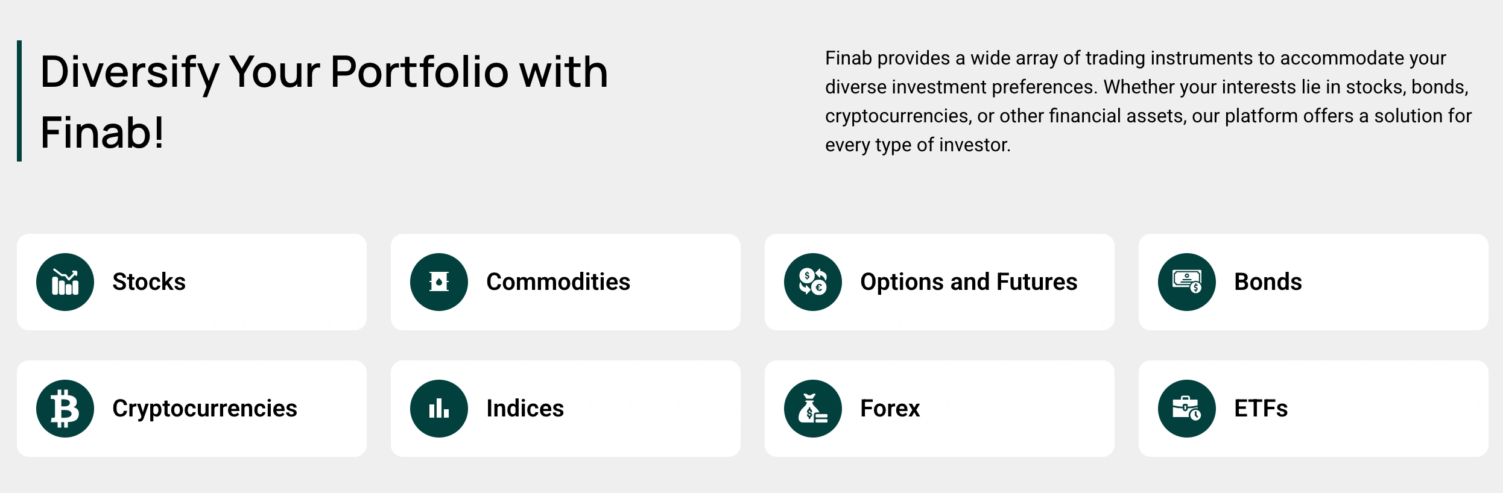Open the Stocks label link
The height and width of the screenshot is (493, 1503).
(x=149, y=282)
